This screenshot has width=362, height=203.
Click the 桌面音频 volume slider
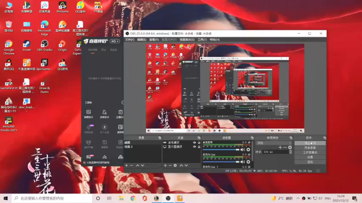click(x=221, y=150)
